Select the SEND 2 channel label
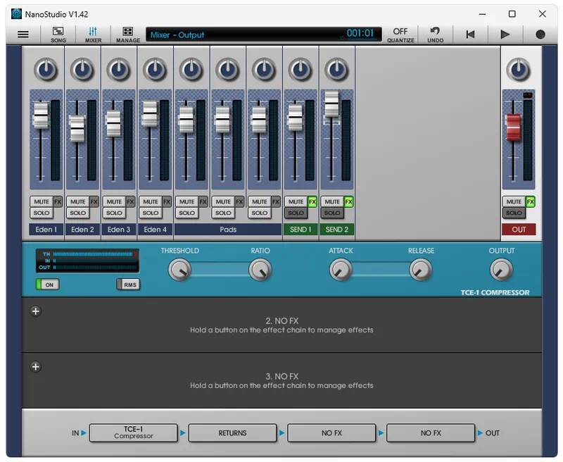 pyautogui.click(x=337, y=229)
